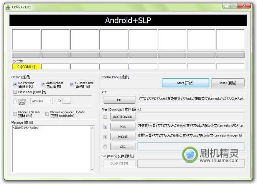Viewport: 257px width, 184px height.
Task: Click the PIT file path field
Action: 191,100
